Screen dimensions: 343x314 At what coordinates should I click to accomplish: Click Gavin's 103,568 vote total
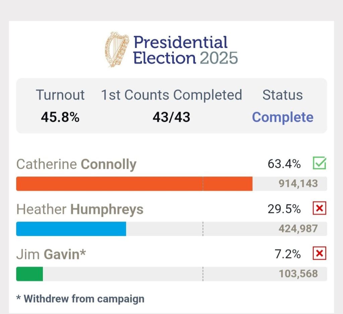pyautogui.click(x=298, y=274)
